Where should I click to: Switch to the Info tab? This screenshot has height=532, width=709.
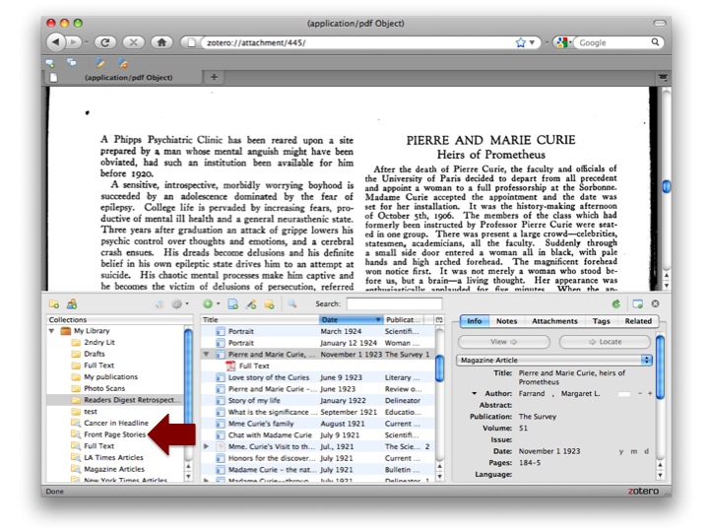click(475, 321)
